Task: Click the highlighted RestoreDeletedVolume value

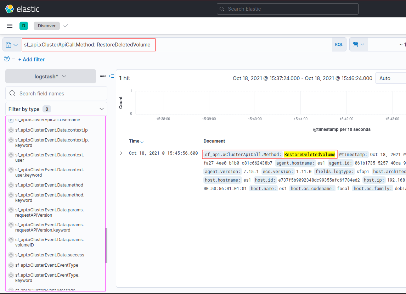Action: tap(310, 155)
